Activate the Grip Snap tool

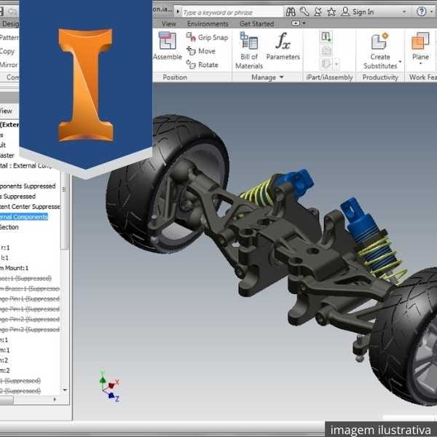click(x=207, y=37)
